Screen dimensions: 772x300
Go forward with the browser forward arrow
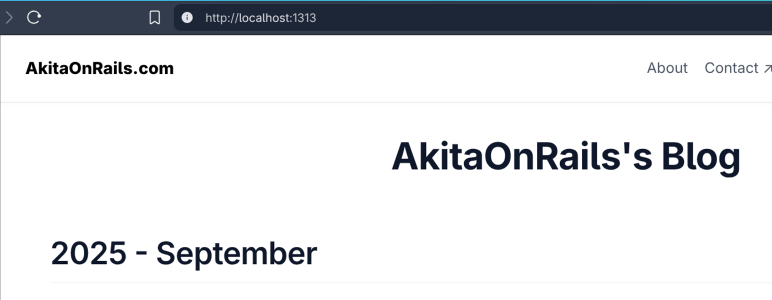pos(8,18)
